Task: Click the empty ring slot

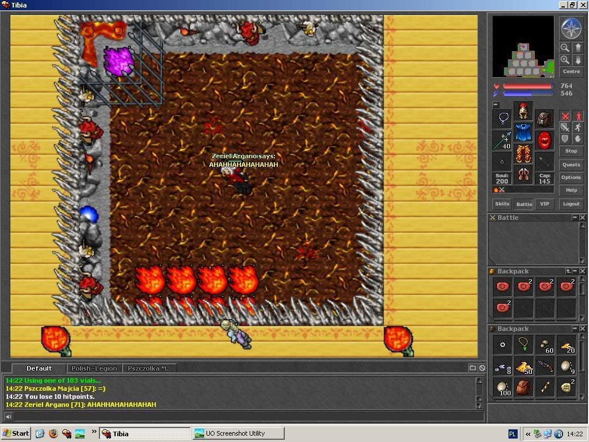Action: click(502, 161)
